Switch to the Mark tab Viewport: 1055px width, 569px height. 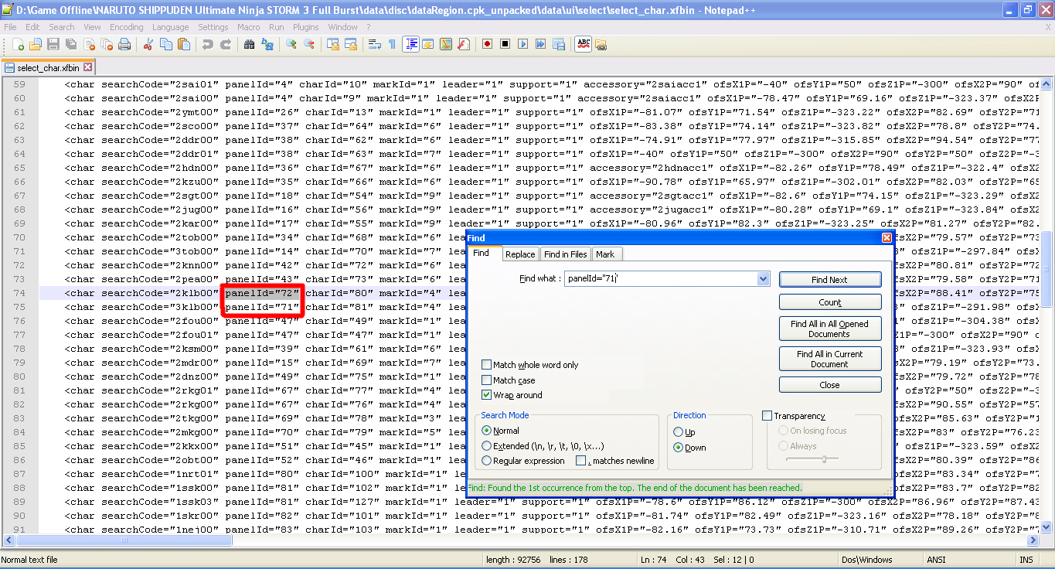[x=605, y=254]
